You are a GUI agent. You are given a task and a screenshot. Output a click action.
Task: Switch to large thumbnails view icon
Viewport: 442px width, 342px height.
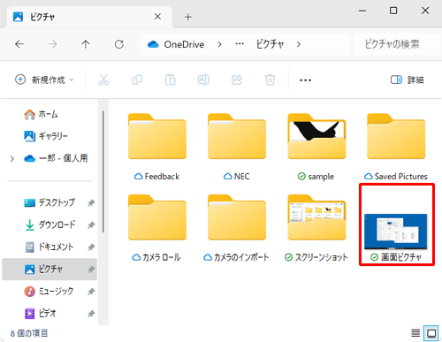coord(431,333)
